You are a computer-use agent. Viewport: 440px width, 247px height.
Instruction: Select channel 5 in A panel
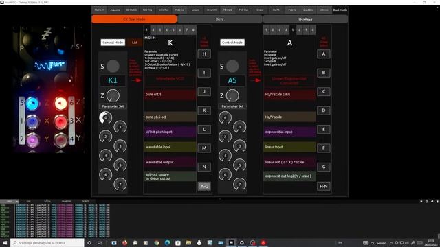pyautogui.click(x=293, y=30)
